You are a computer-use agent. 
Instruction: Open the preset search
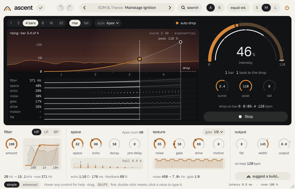point(190,8)
